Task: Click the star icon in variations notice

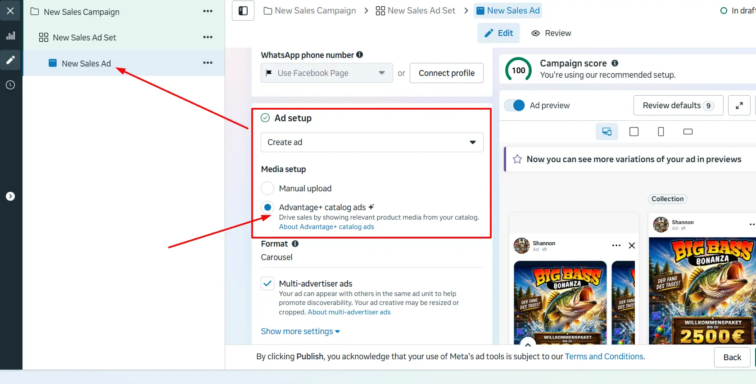Action: tap(517, 159)
